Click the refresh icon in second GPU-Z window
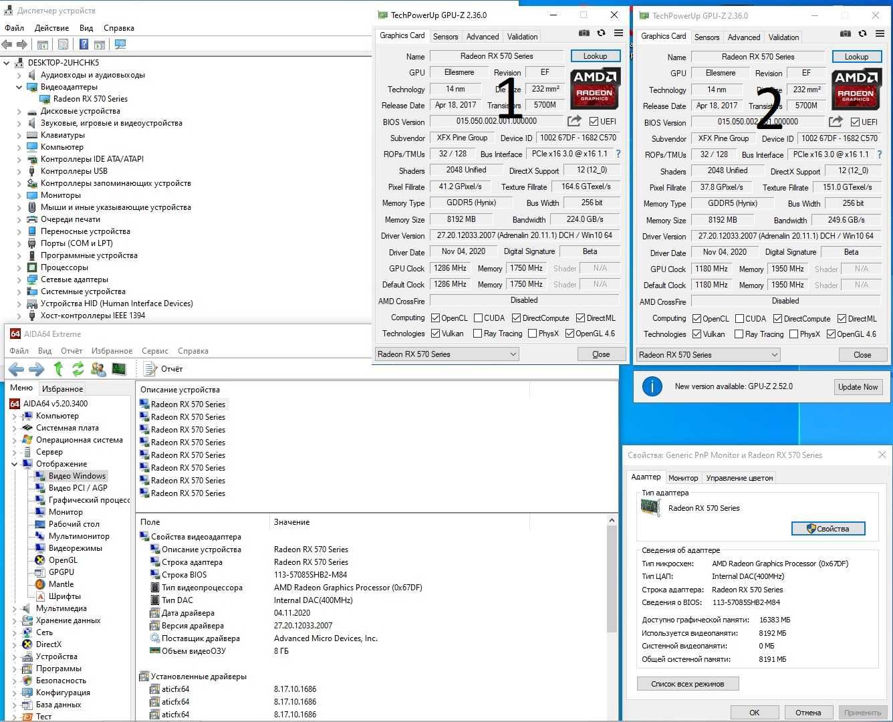Screen dimensions: 893x722 coord(862,33)
